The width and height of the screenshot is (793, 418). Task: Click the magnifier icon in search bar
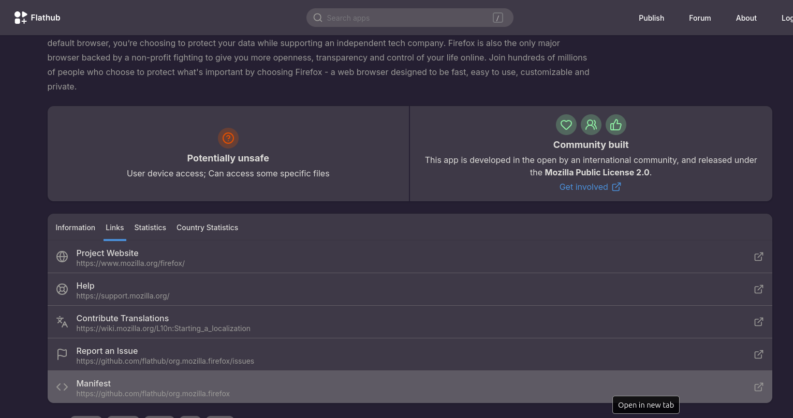click(x=318, y=18)
